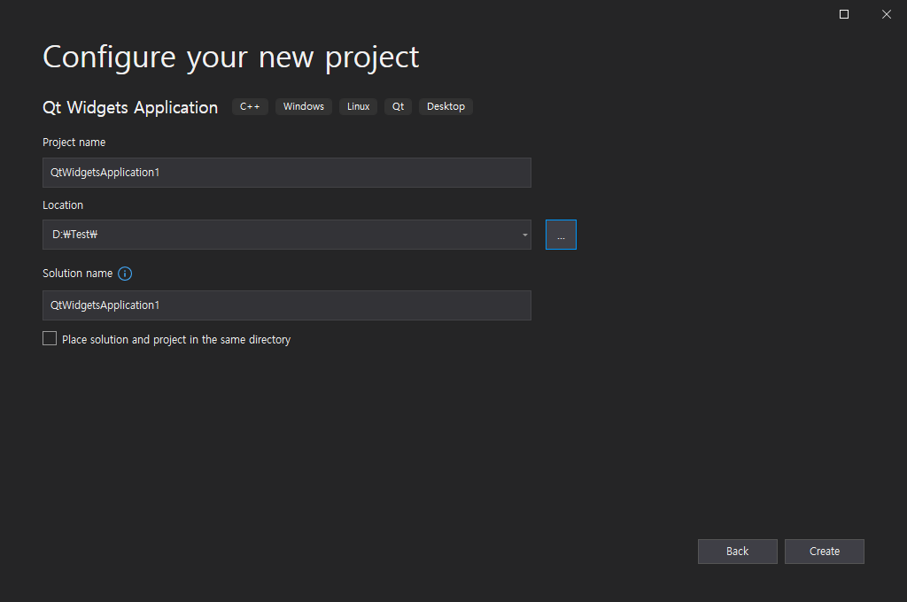Click the Location label
The width and height of the screenshot is (907, 602).
pyautogui.click(x=63, y=205)
